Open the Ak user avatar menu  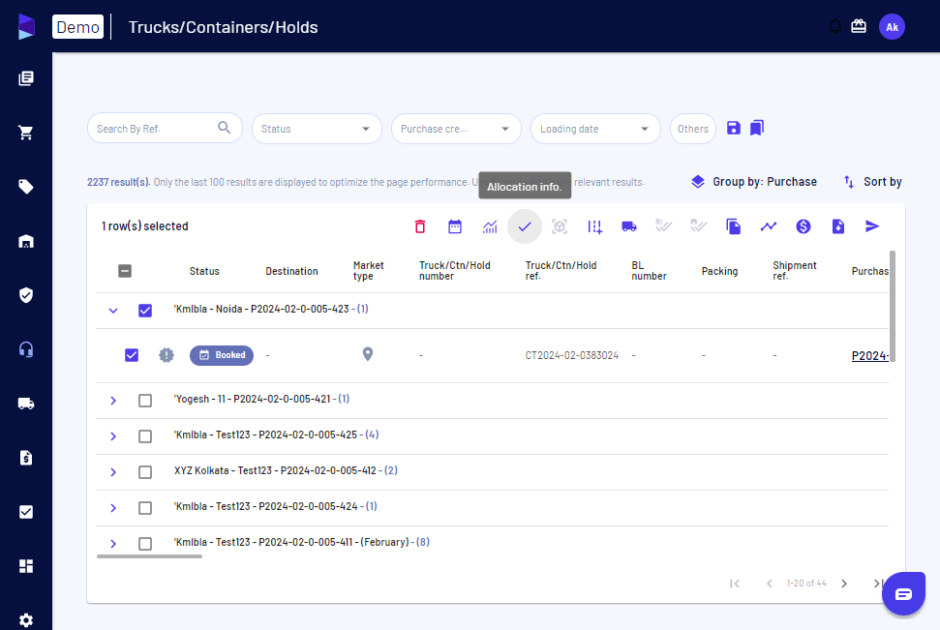pyautogui.click(x=892, y=27)
